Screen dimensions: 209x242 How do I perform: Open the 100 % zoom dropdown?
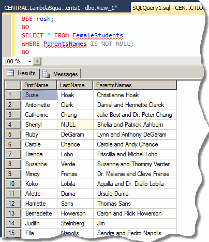pyautogui.click(x=30, y=61)
